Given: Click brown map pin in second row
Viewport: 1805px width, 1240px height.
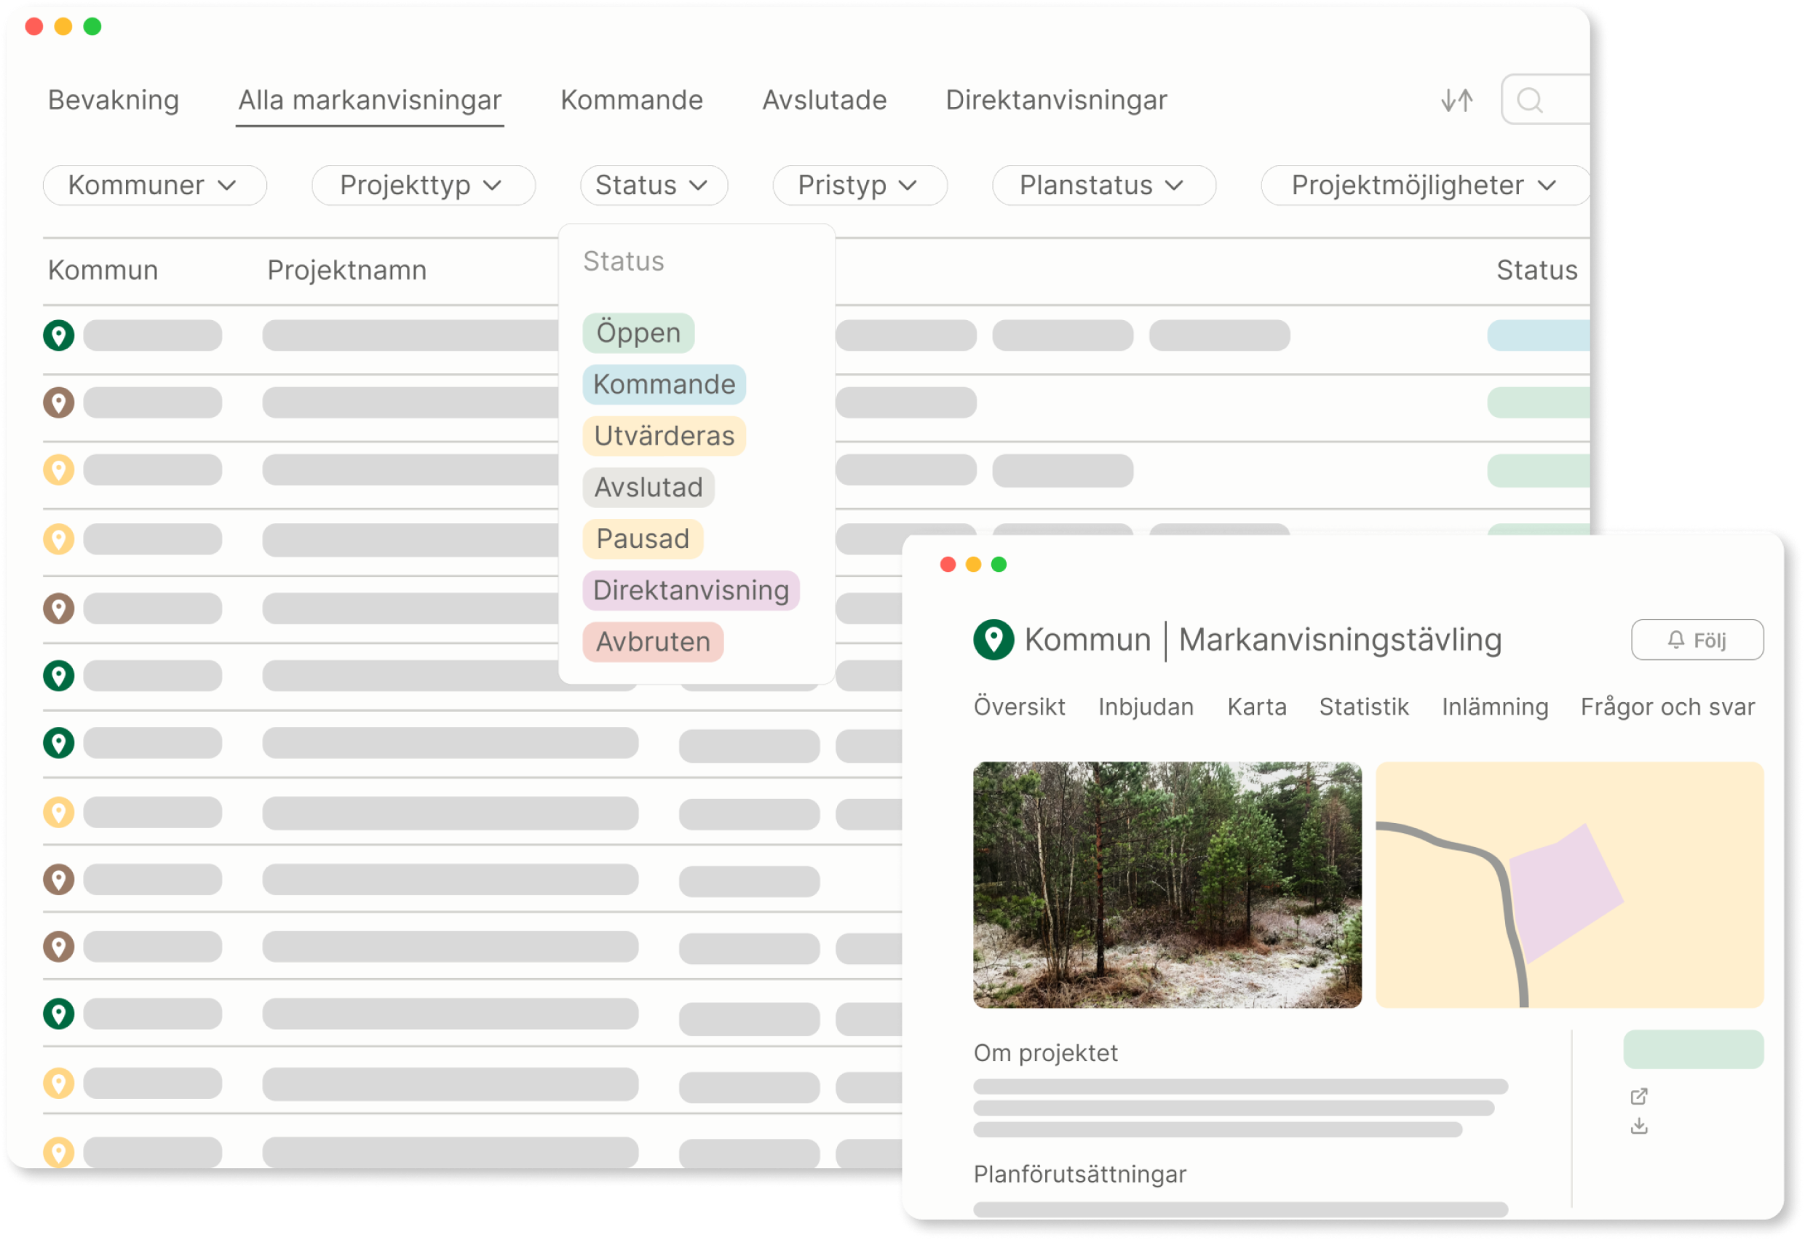Looking at the screenshot, I should pos(58,402).
